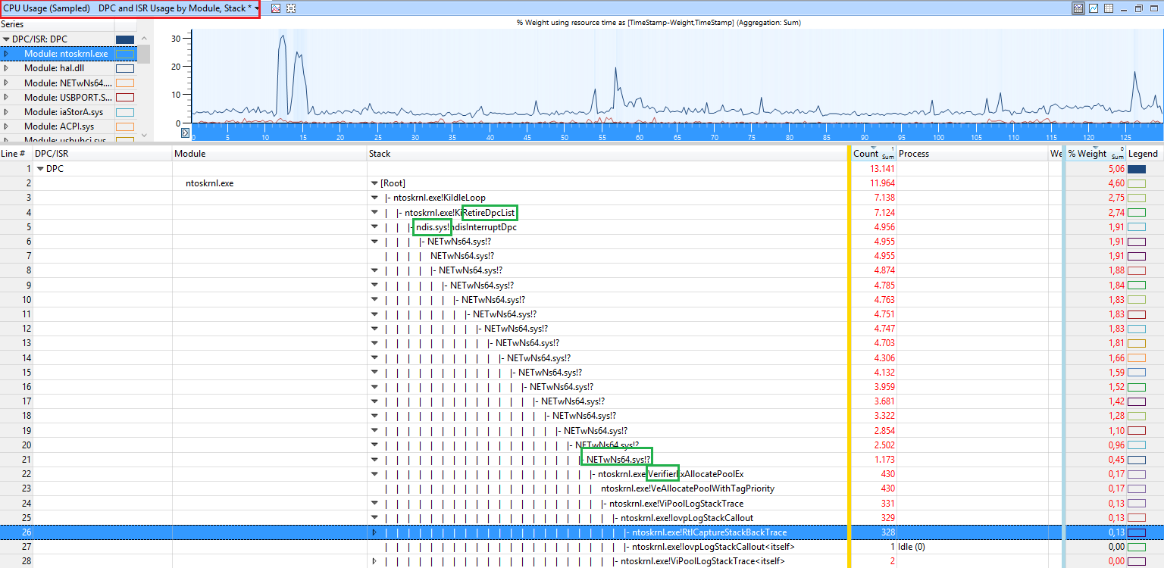1164x568 pixels.
Task: Click the chart title % Weight using resource time
Action: (x=659, y=23)
